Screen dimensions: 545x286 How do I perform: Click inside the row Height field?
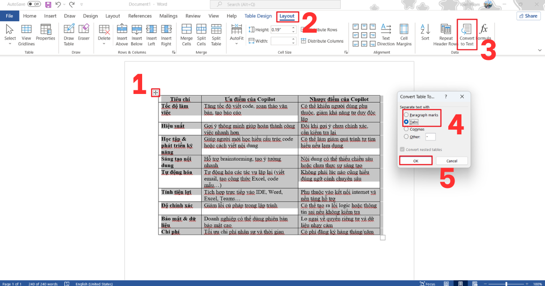(280, 30)
